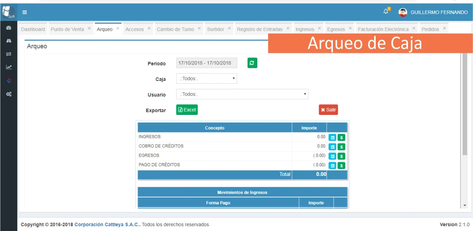
Task: Click the green dollar icon for EGRESOS
Action: pos(341,156)
